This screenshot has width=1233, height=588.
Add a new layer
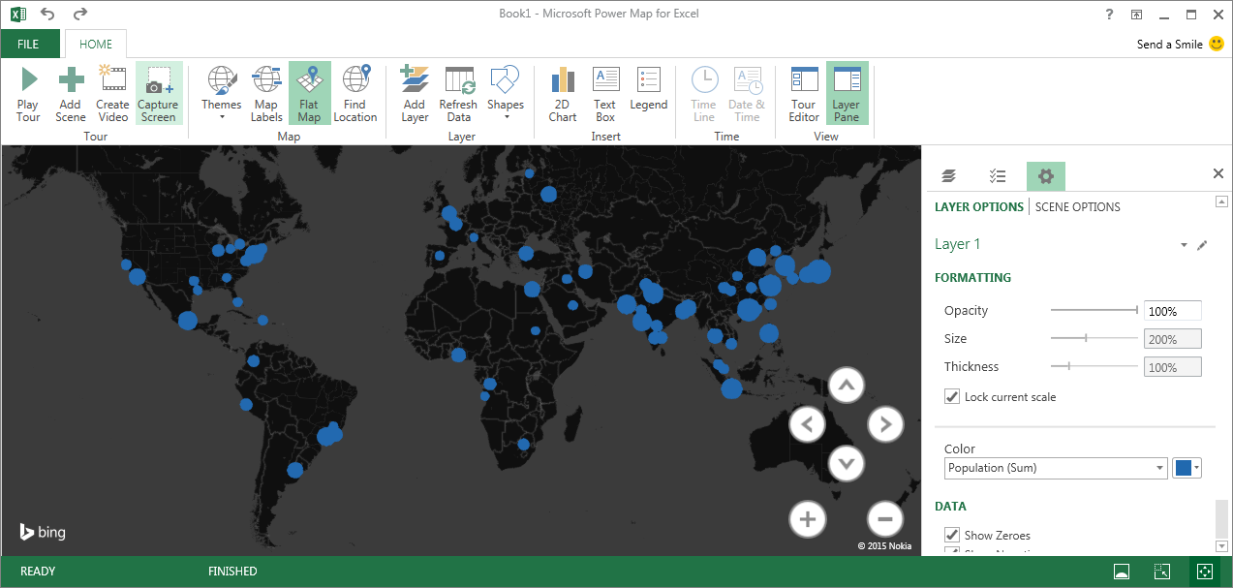[415, 94]
